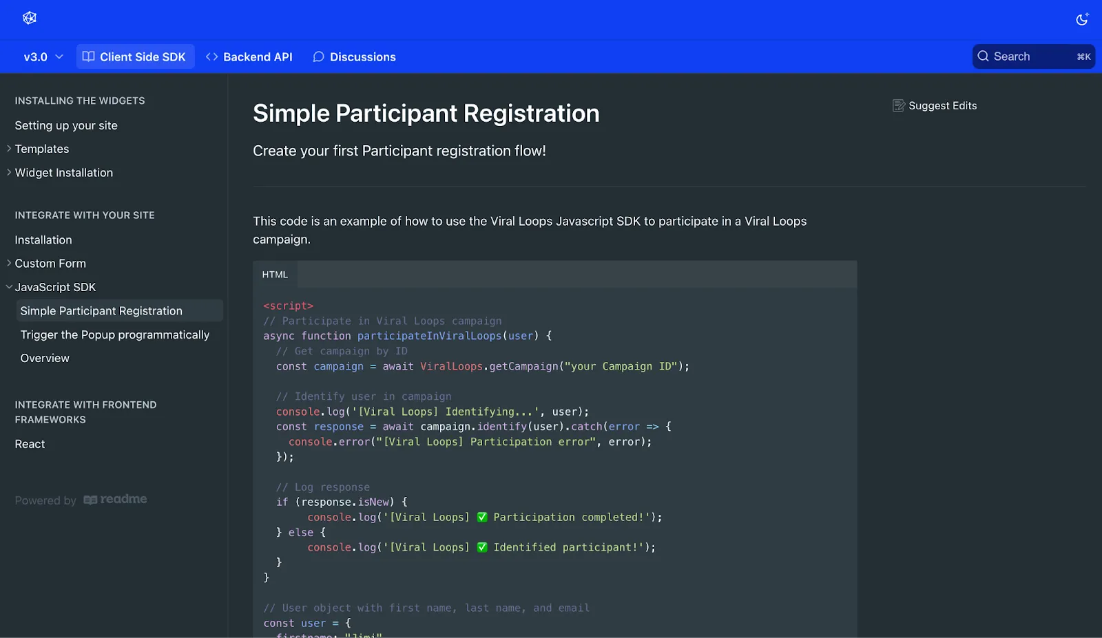Open the Widget Installation sidebar item

point(64,173)
